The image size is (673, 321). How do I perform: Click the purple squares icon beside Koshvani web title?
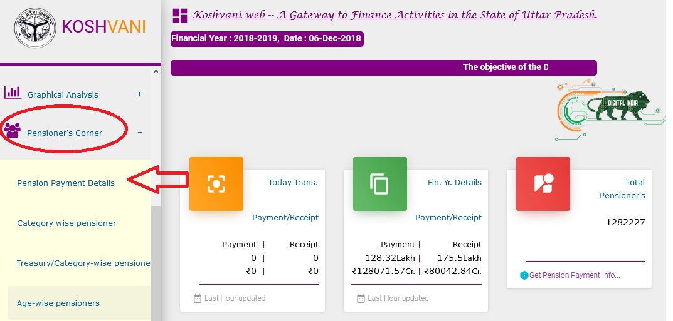(x=180, y=16)
